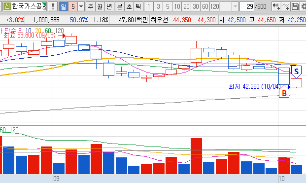This screenshot has width=306, height=183.
Task: Click the 최우선 label
Action: [160, 20]
